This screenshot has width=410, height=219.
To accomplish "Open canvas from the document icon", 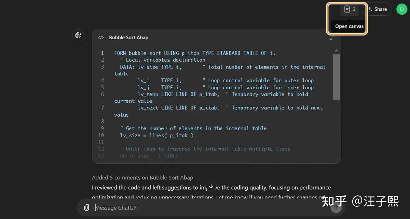I will click(x=347, y=9).
